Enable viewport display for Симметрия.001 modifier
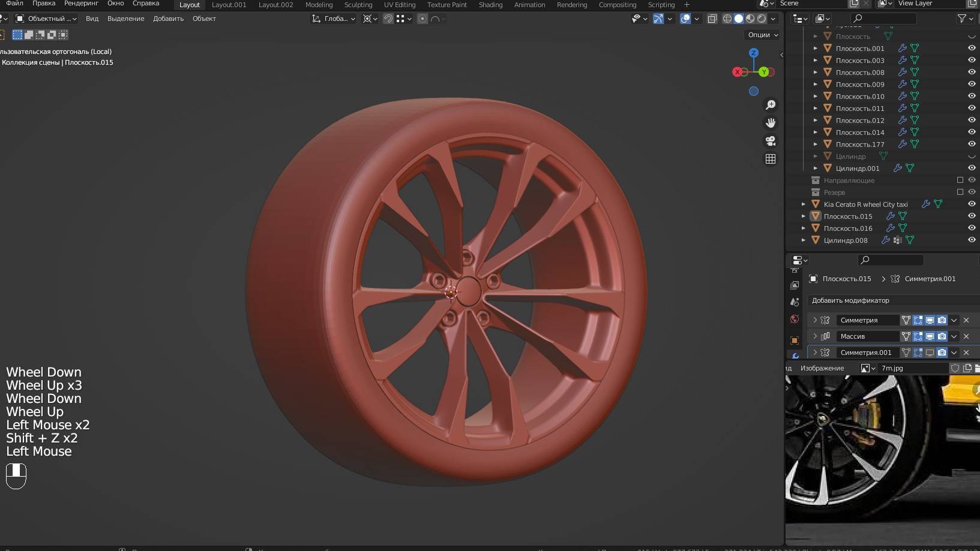Viewport: 980px width, 551px height. point(930,353)
